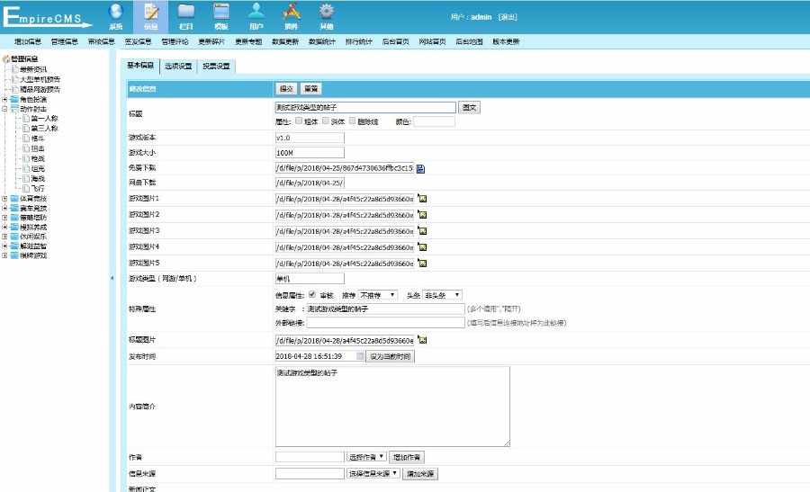
Task: Click image-select icon for 游戏图片4
Action: coord(422,247)
